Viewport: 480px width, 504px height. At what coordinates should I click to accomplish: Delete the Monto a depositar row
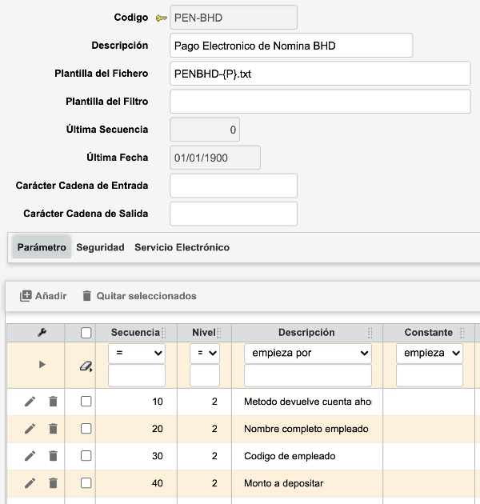coord(53,483)
